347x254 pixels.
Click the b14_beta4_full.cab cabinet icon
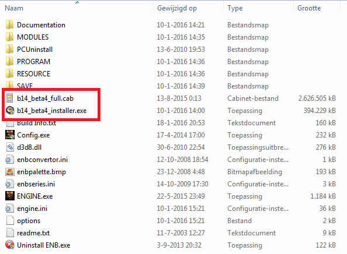(x=9, y=98)
